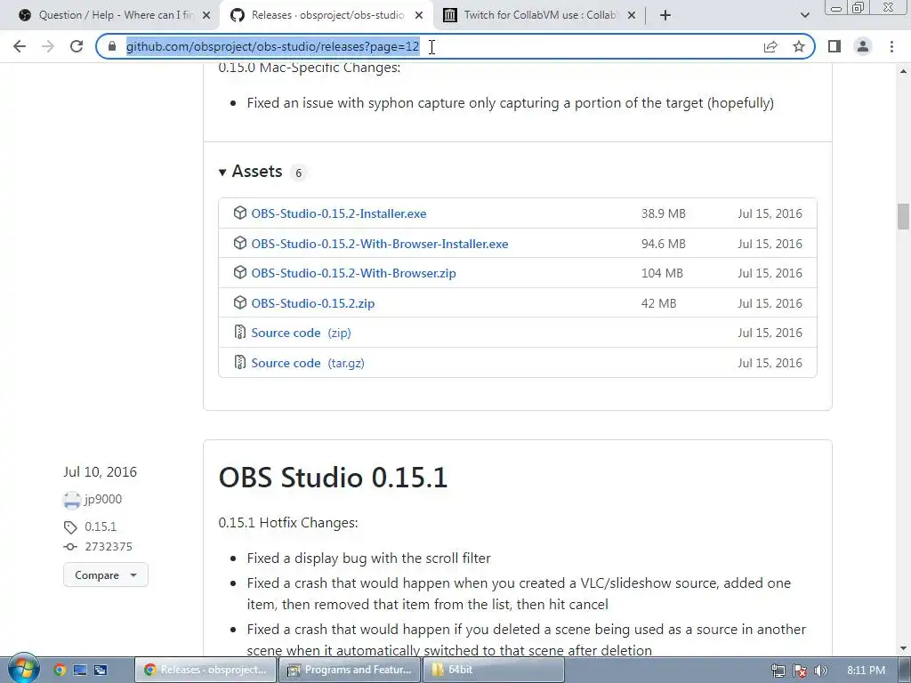Download OBS-Studio-0.15.2-With-Browser-Installer.exe
The height and width of the screenshot is (683, 911).
(x=379, y=244)
